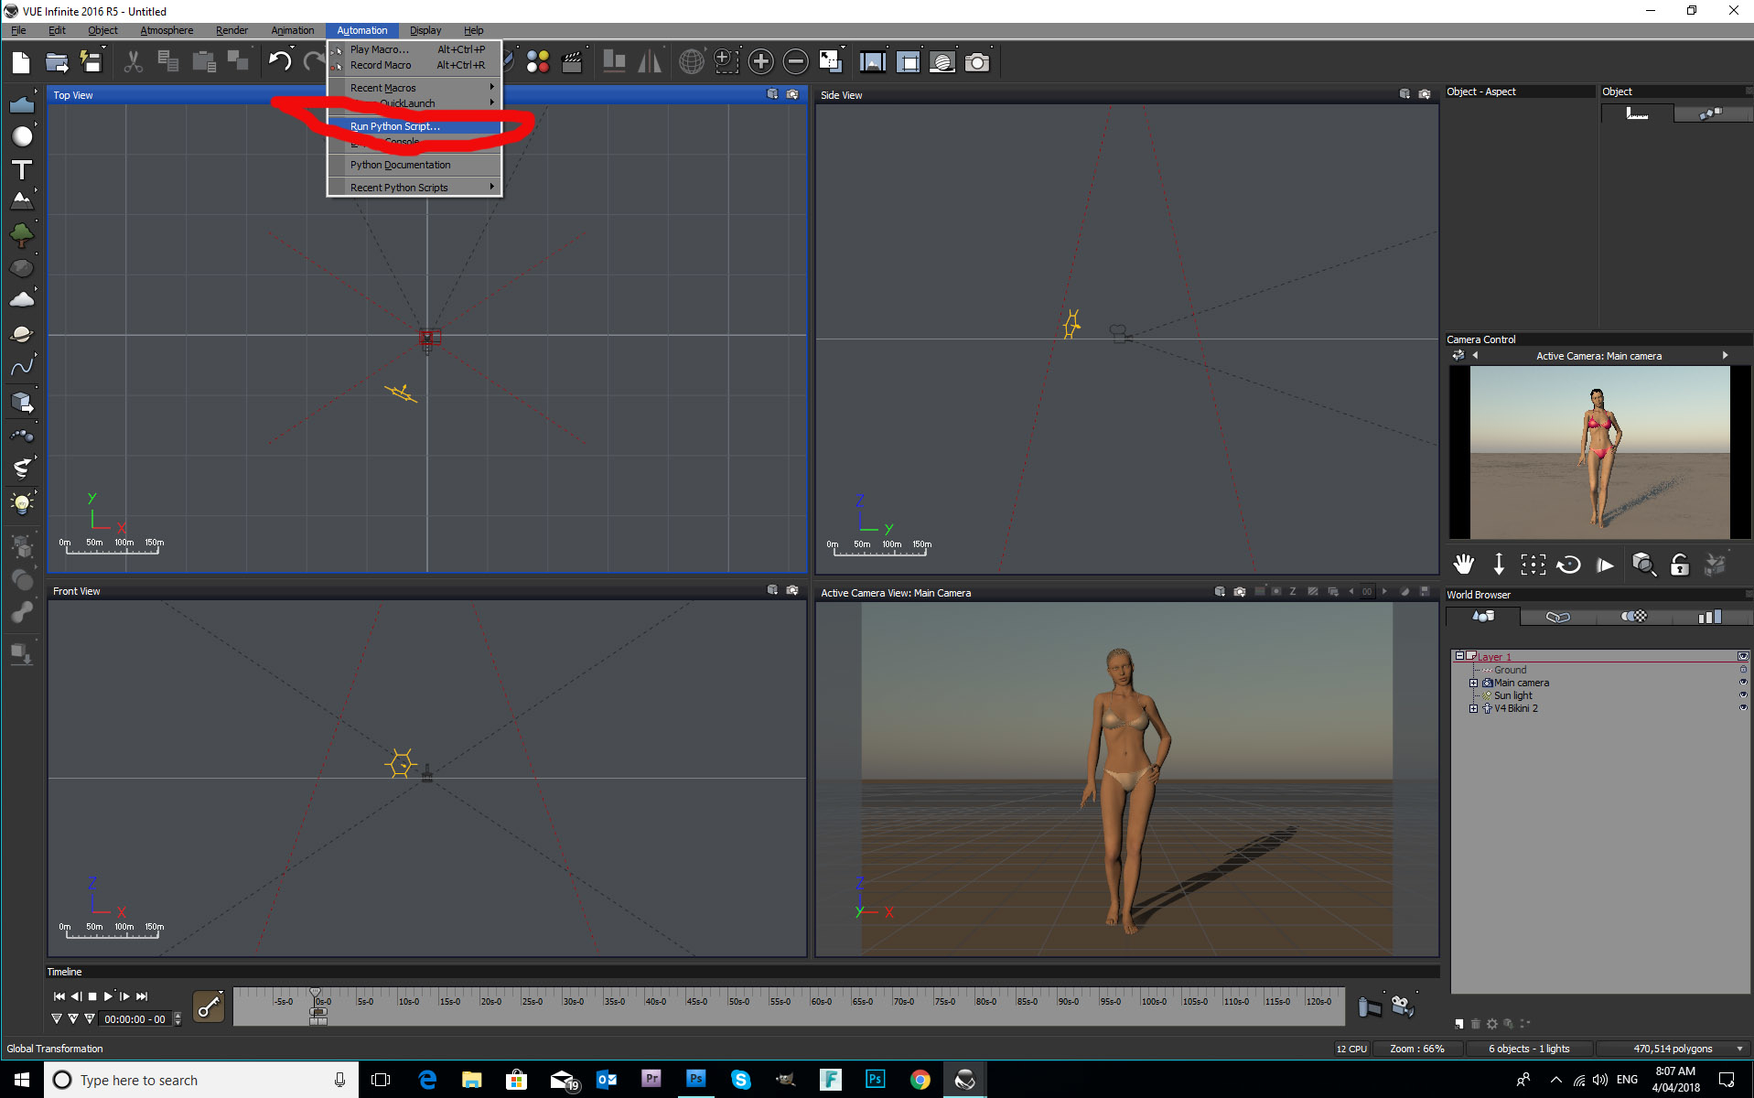Click the zoom in plus icon
This screenshot has height=1098, width=1754.
point(760,62)
